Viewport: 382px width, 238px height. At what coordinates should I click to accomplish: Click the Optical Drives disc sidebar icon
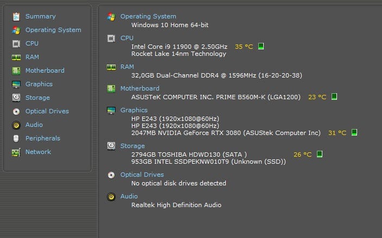coord(16,112)
